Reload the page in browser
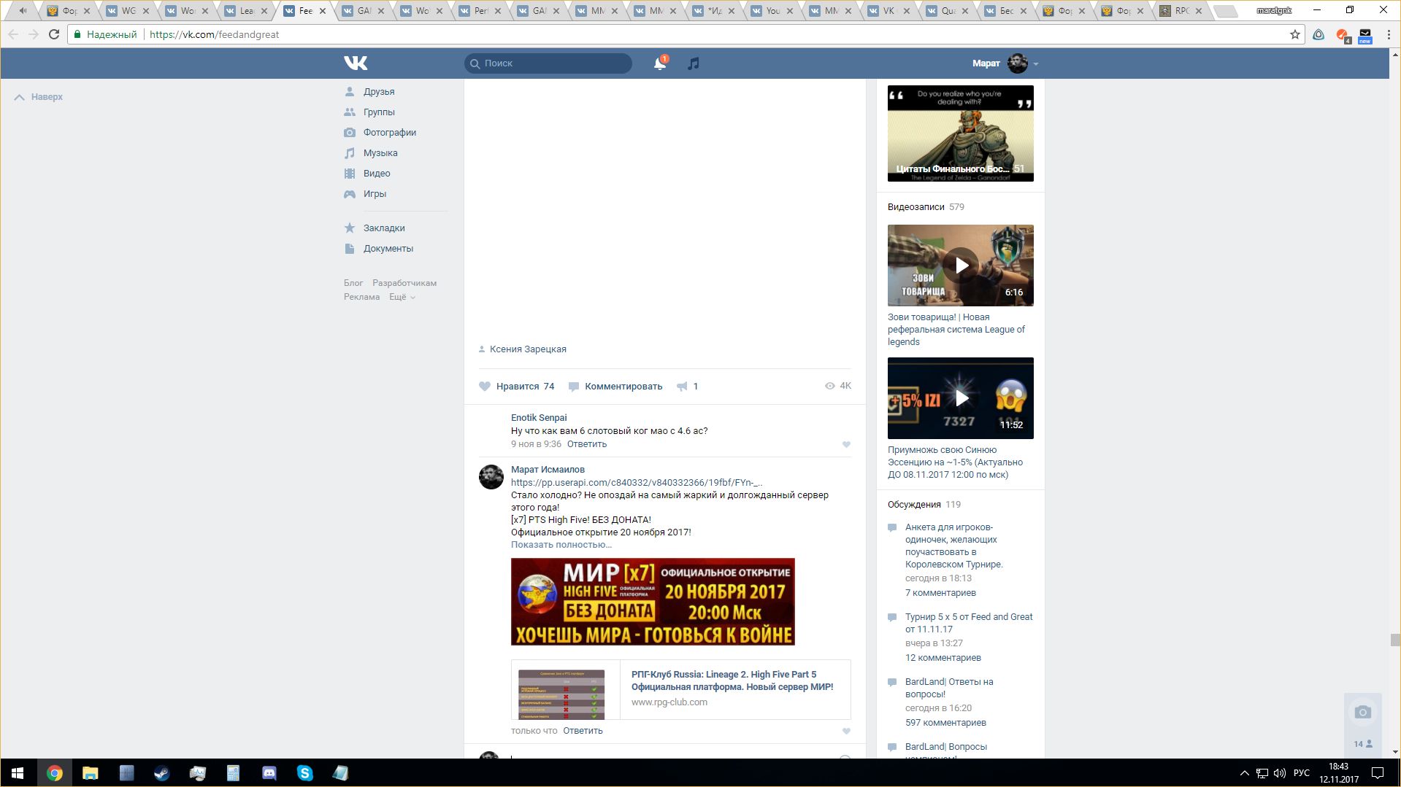The height and width of the screenshot is (787, 1401). click(54, 34)
